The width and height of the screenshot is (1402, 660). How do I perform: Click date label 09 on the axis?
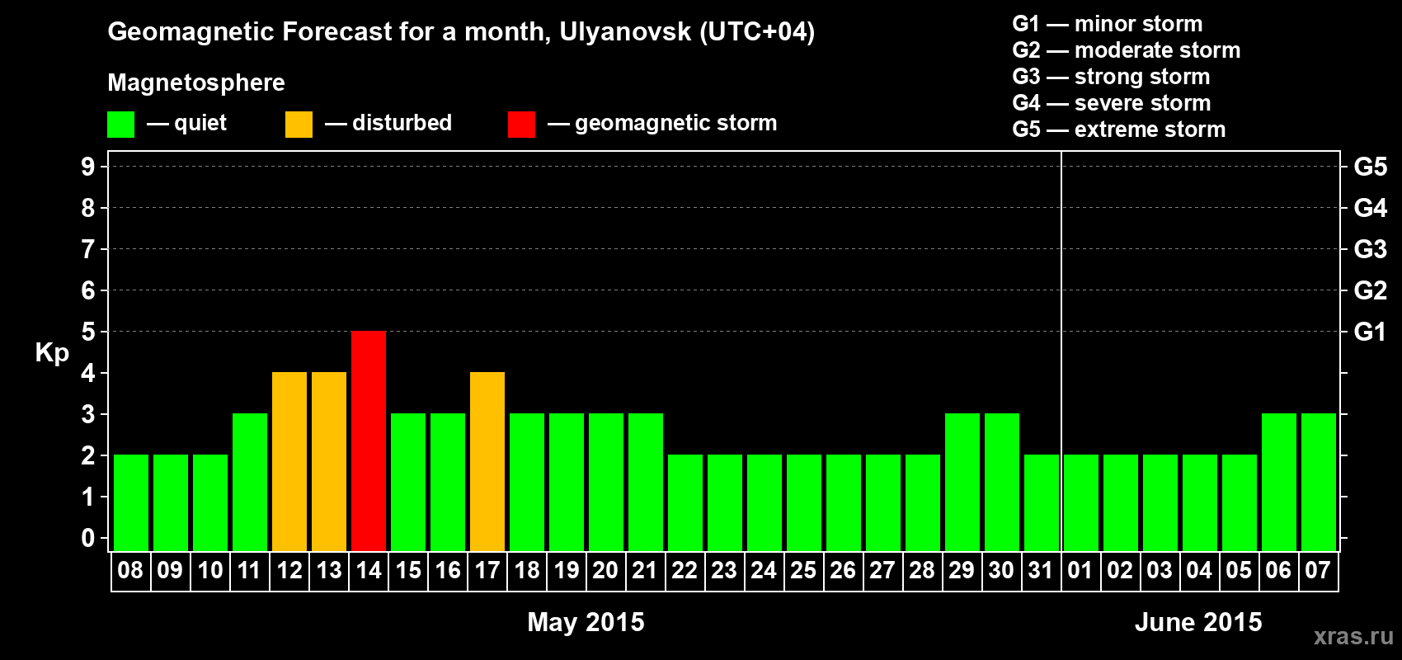[170, 570]
